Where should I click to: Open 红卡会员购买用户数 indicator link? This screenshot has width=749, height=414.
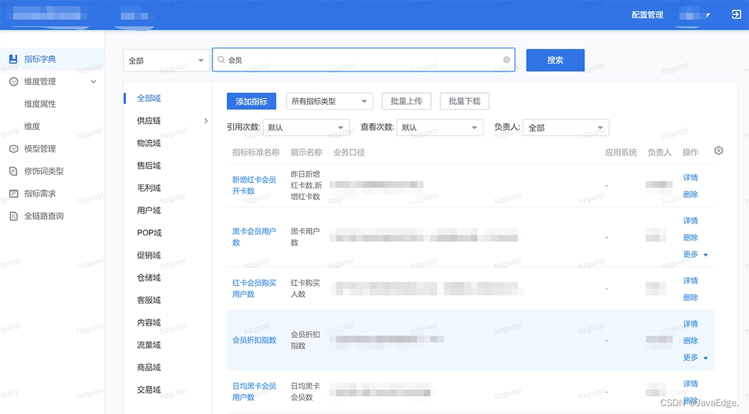pos(254,289)
